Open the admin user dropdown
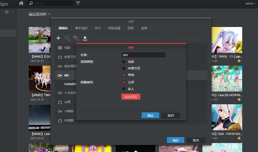258x152 pixels. point(251,3)
